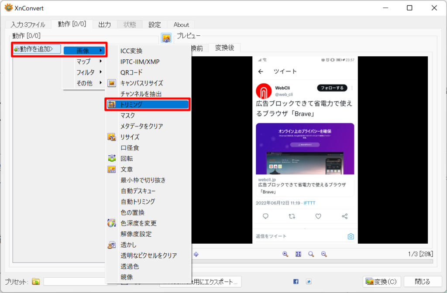Zoom into the preview with the magnifier icon
The width and height of the screenshot is (447, 293).
tap(285, 254)
